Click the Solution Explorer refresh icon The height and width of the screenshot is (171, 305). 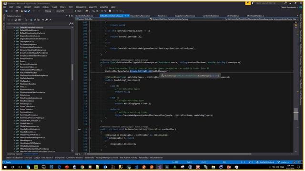pyautogui.click(x=31, y=20)
